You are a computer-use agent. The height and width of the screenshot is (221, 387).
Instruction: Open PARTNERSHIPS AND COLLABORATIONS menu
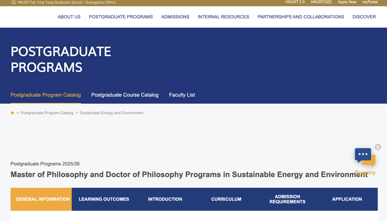coord(301,17)
